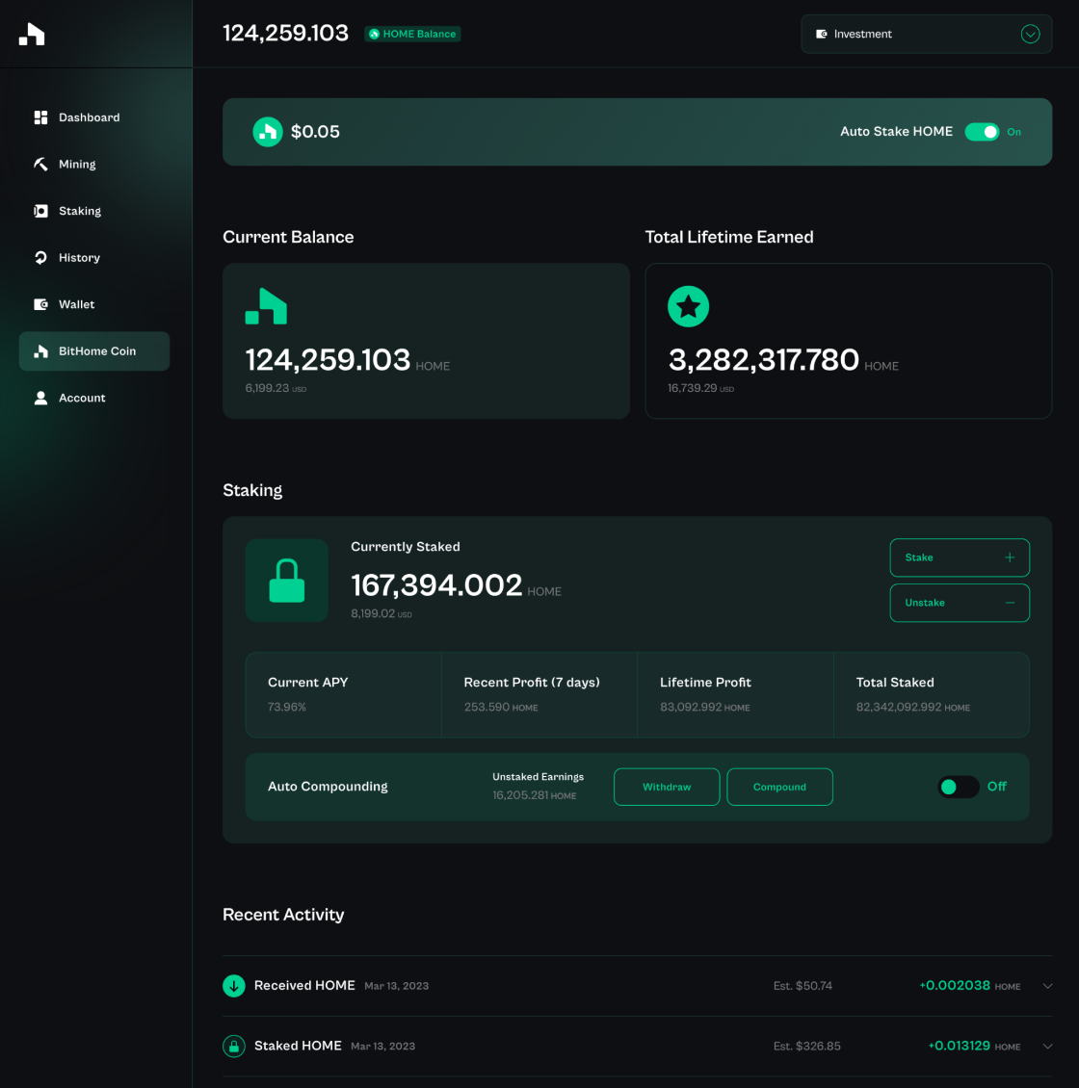The height and width of the screenshot is (1088, 1079).
Task: Open the BitHome Coin menu item
Action: tap(94, 351)
